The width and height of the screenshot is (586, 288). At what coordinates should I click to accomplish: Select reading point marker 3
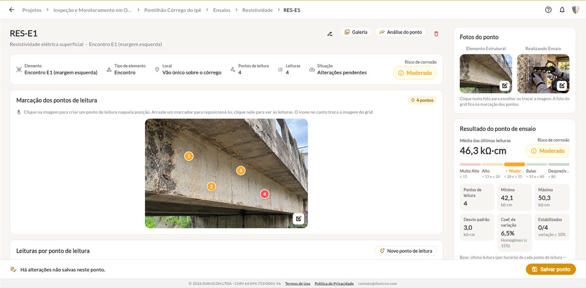[x=241, y=170]
